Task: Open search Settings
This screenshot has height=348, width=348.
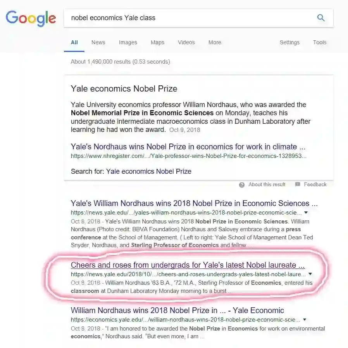Action: click(289, 42)
